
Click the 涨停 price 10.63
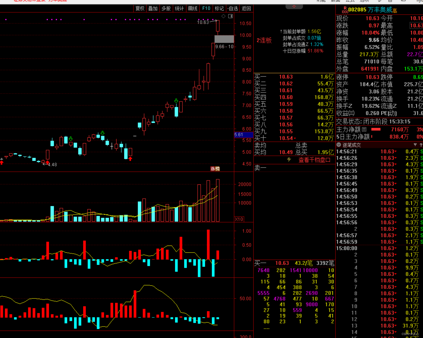click(x=372, y=77)
